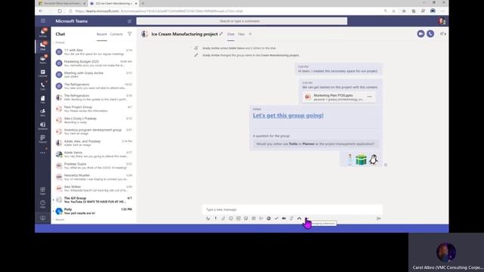Open the profile picture menu at top right
Viewport: 484px width, 272px height.
pyautogui.click(x=442, y=21)
